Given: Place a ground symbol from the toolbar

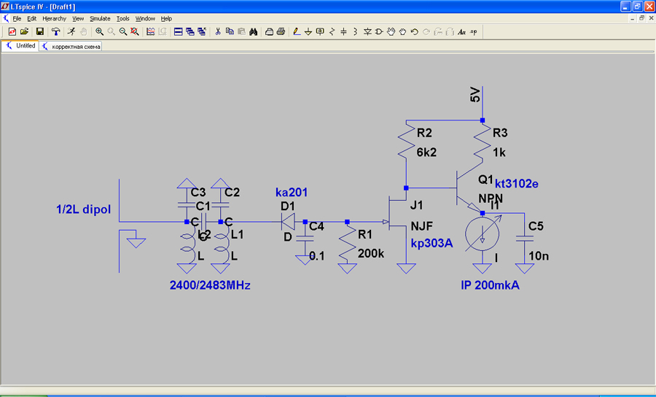Looking at the screenshot, I should click(308, 32).
